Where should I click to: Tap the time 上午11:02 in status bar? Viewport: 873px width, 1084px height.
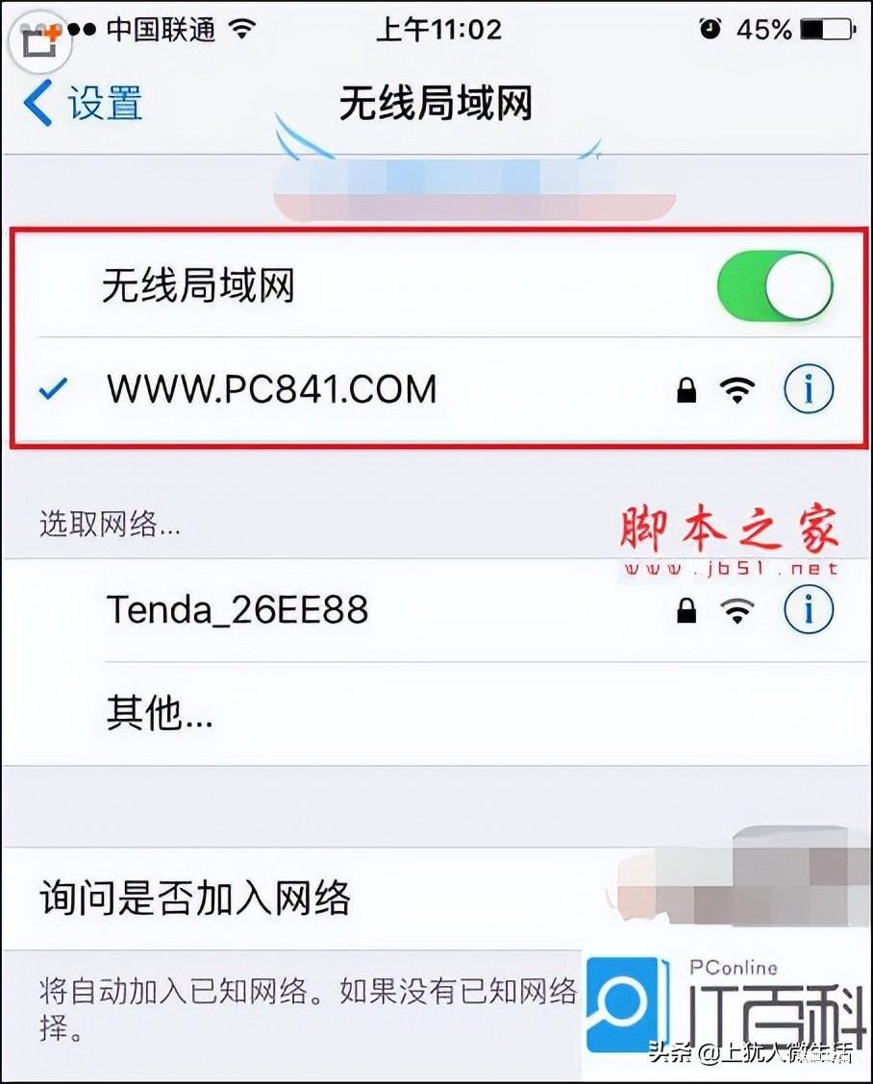coord(438,30)
